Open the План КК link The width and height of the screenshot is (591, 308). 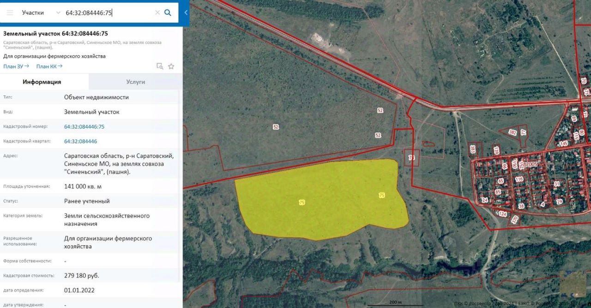tap(49, 66)
